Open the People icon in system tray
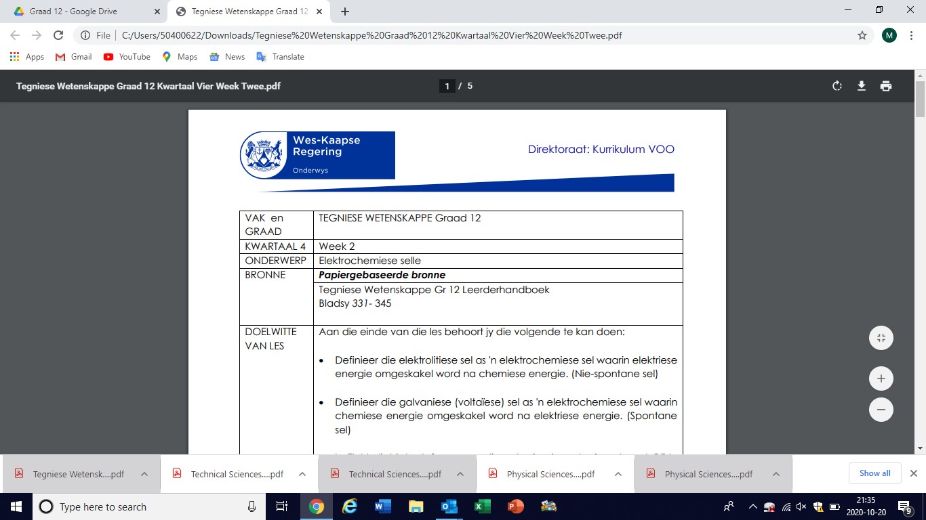 tap(729, 506)
